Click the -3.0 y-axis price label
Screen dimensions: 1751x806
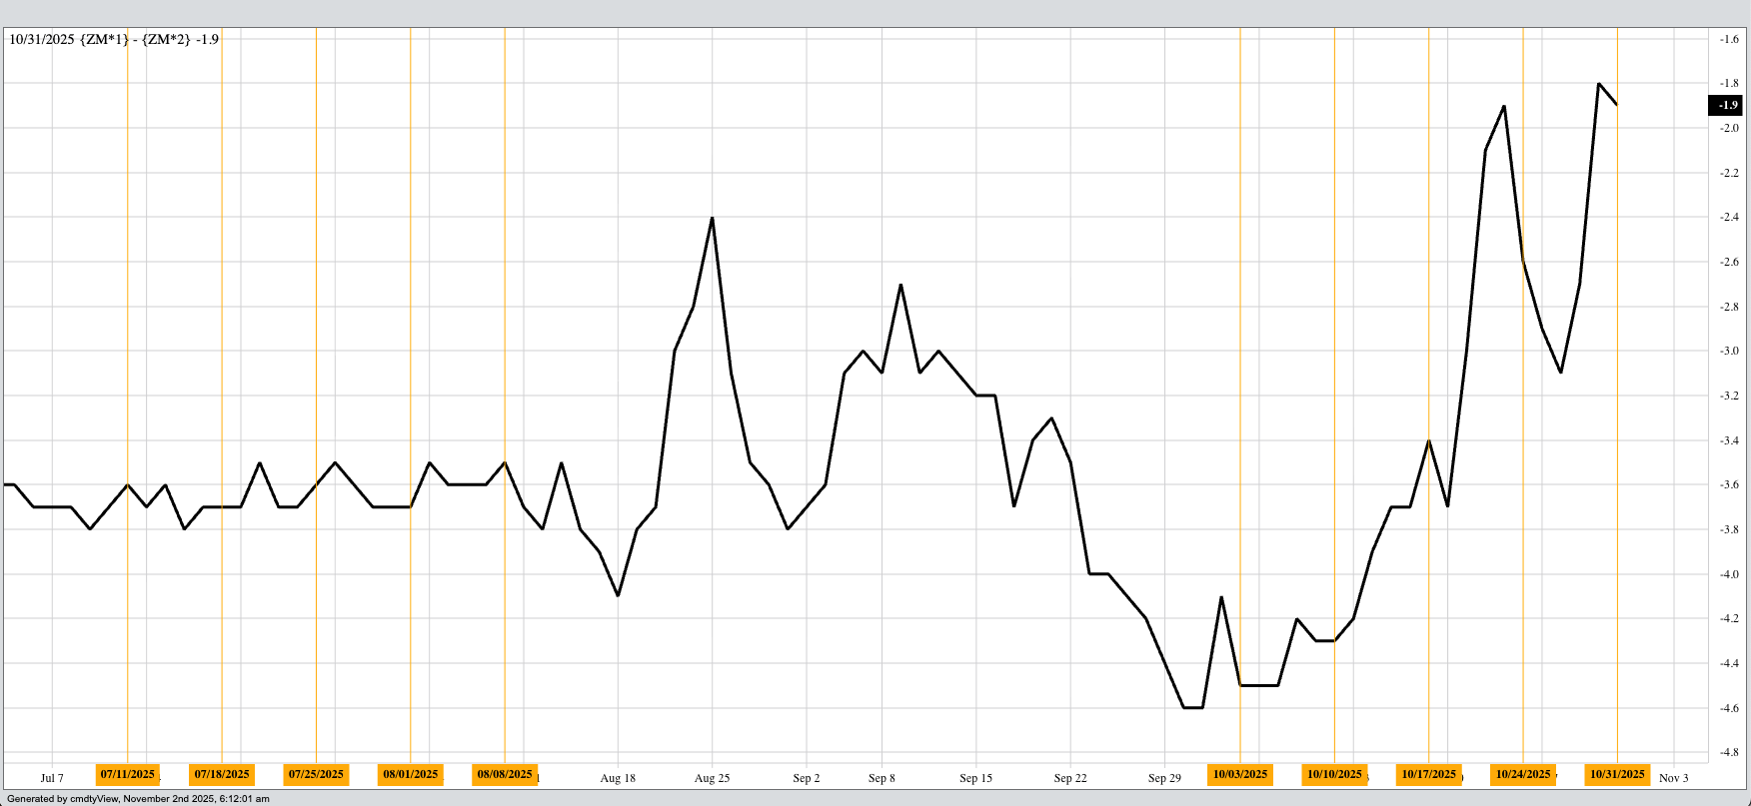click(x=1728, y=351)
